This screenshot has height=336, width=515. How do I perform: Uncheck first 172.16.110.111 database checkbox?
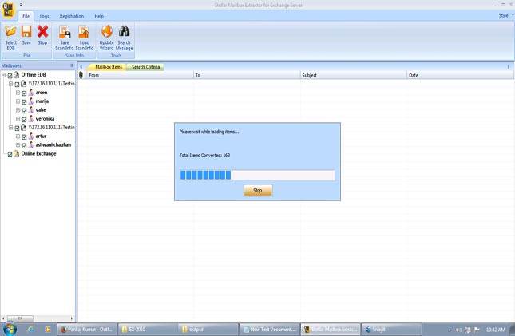coord(17,85)
